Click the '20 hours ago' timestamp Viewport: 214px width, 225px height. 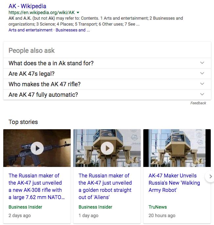(162, 215)
